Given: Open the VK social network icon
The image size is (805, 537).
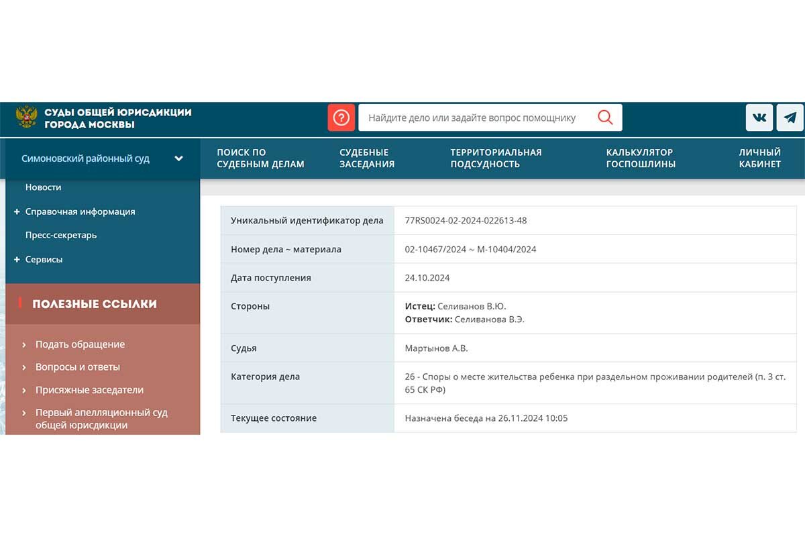Looking at the screenshot, I should point(759,117).
